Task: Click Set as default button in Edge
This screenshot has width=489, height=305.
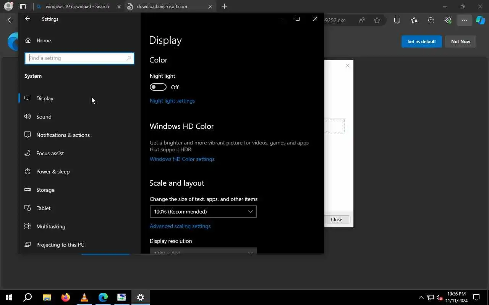Action: click(421, 42)
